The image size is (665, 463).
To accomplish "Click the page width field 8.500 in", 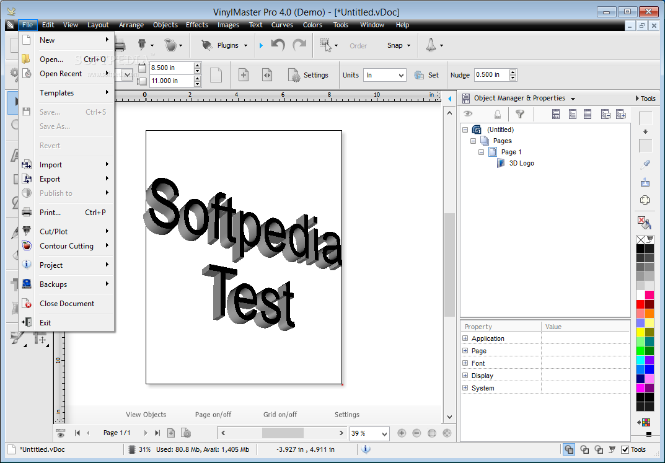I will tap(171, 68).
